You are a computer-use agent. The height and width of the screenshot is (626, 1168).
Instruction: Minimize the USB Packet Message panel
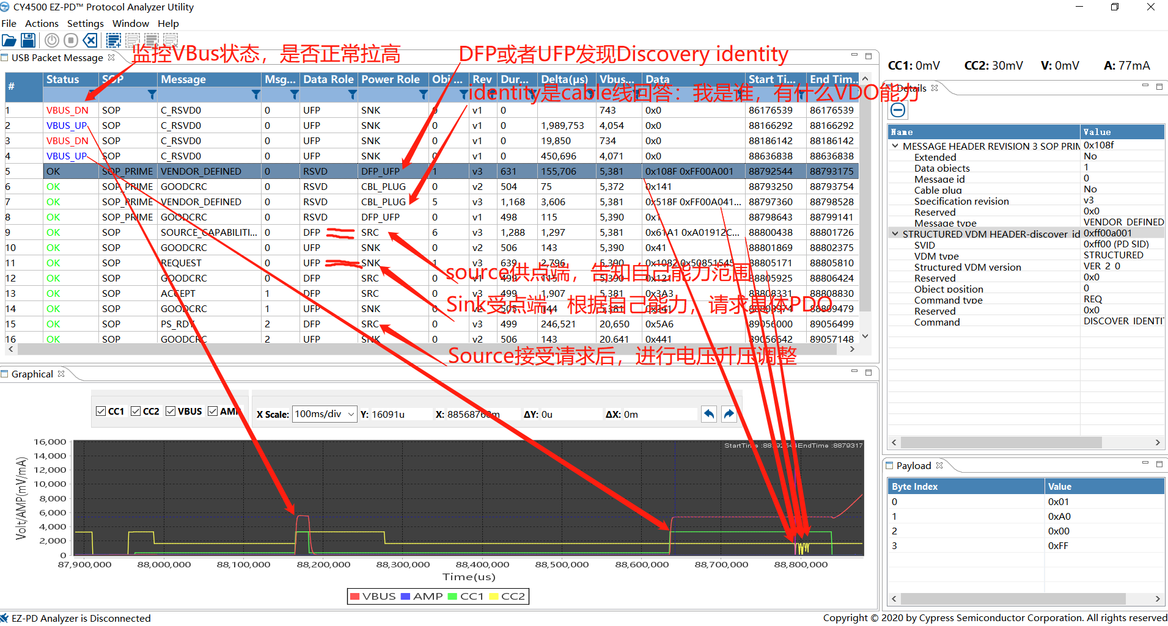pos(854,56)
